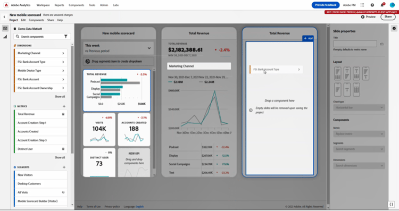Select the Total Revenue bar chart tile
The image size is (399, 211).
click(117, 90)
